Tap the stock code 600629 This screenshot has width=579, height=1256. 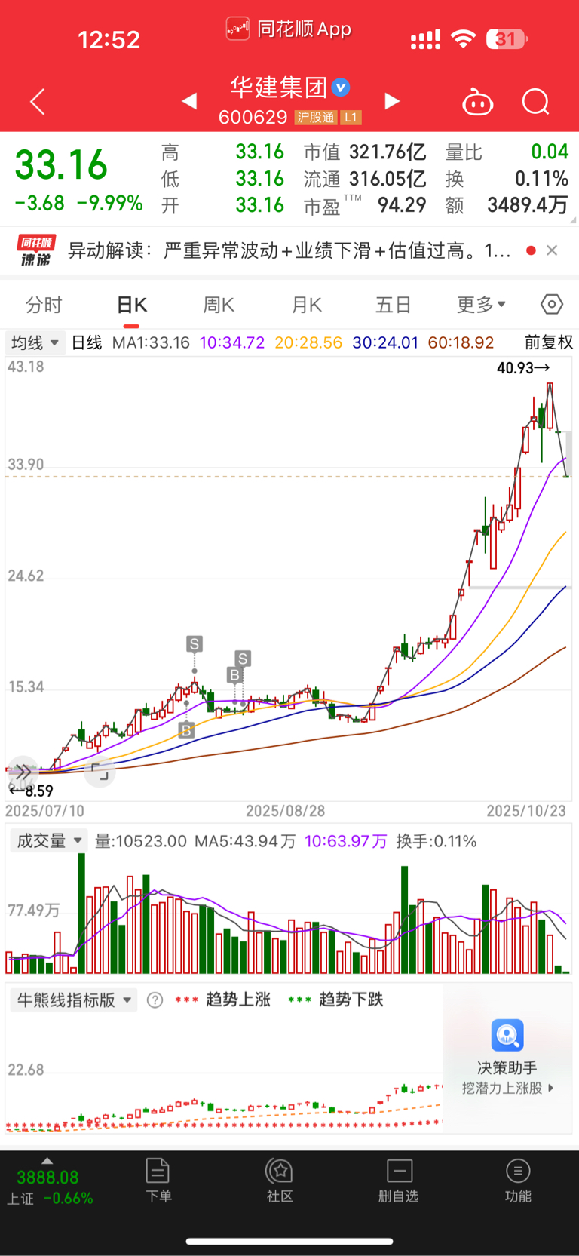(253, 118)
